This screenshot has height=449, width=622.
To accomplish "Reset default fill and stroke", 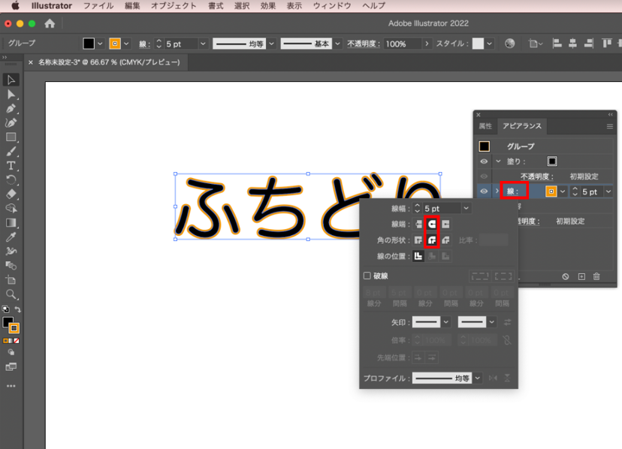I will point(5,309).
